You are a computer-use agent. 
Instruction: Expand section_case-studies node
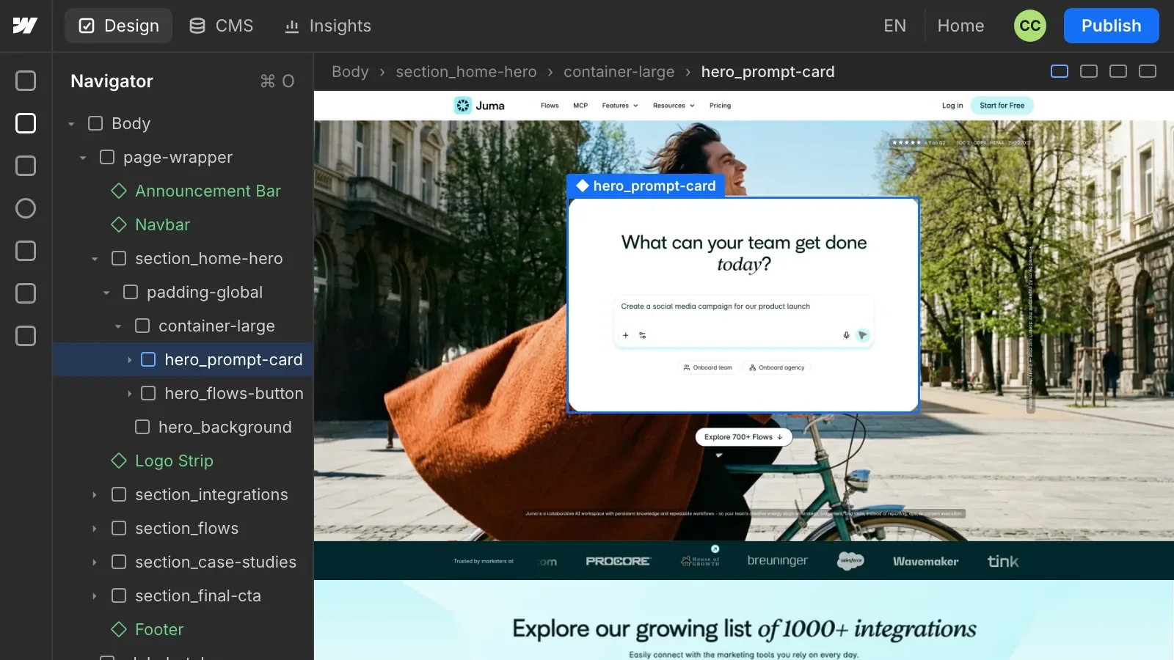click(95, 562)
